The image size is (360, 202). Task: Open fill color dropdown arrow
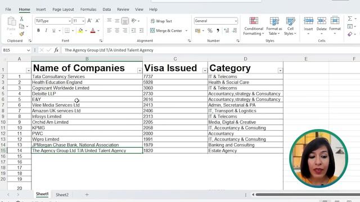[86, 30]
